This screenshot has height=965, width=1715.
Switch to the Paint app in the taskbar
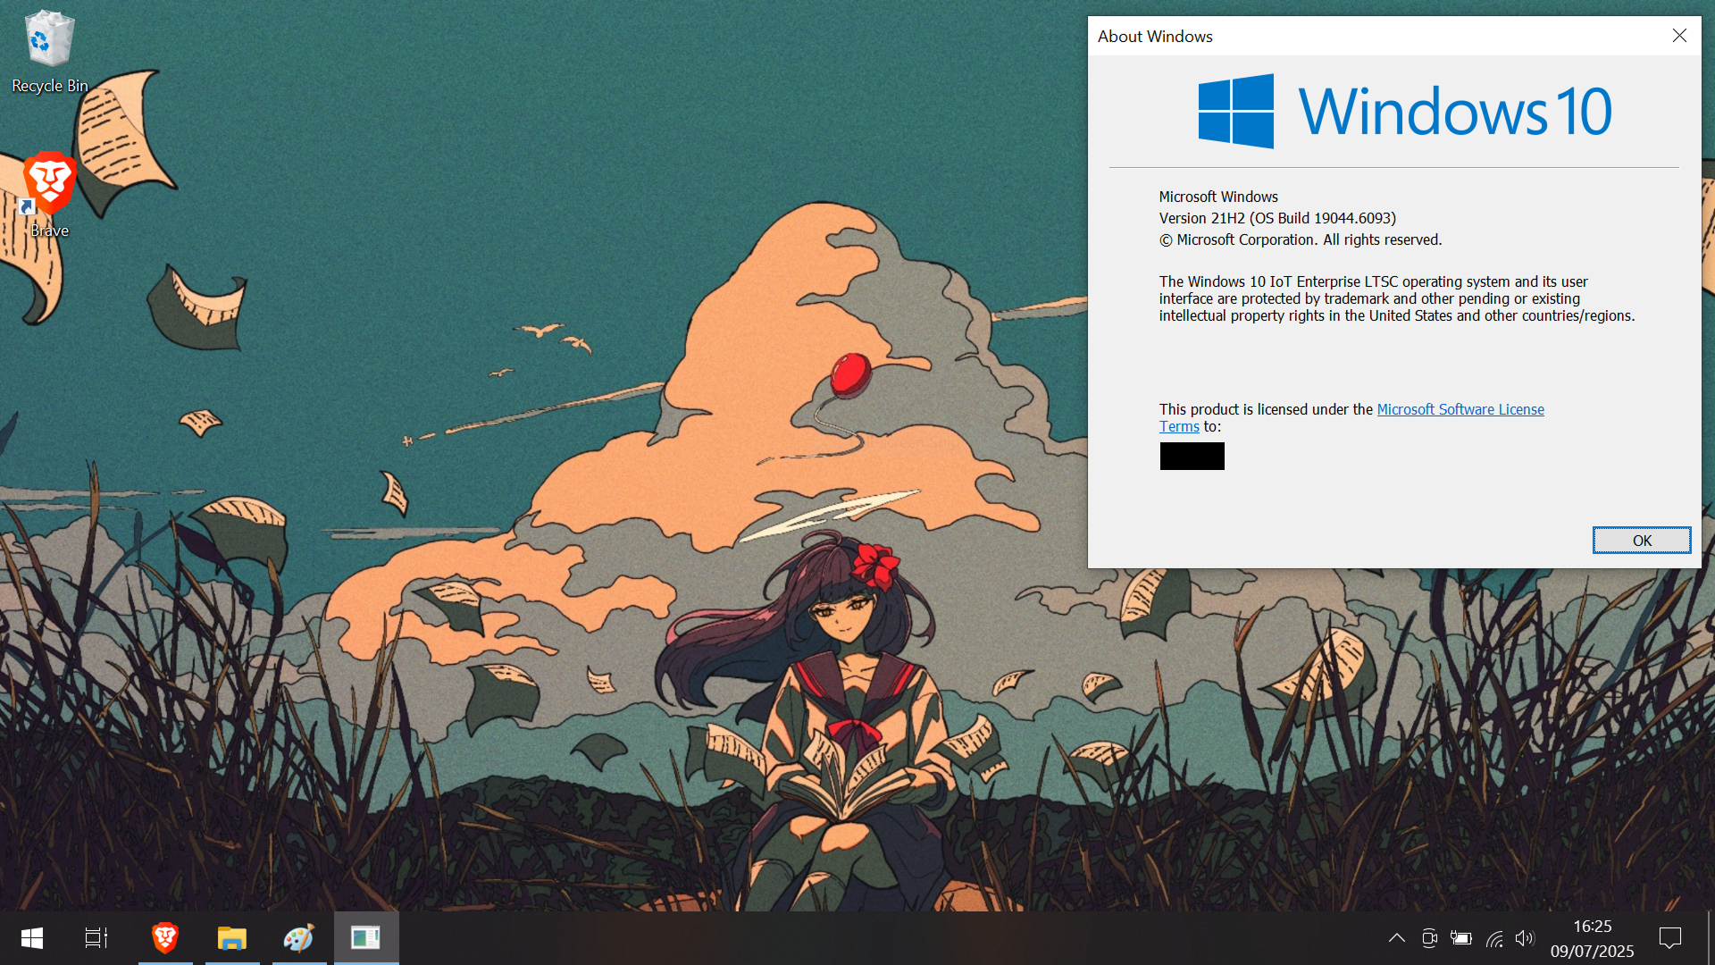[x=299, y=937]
